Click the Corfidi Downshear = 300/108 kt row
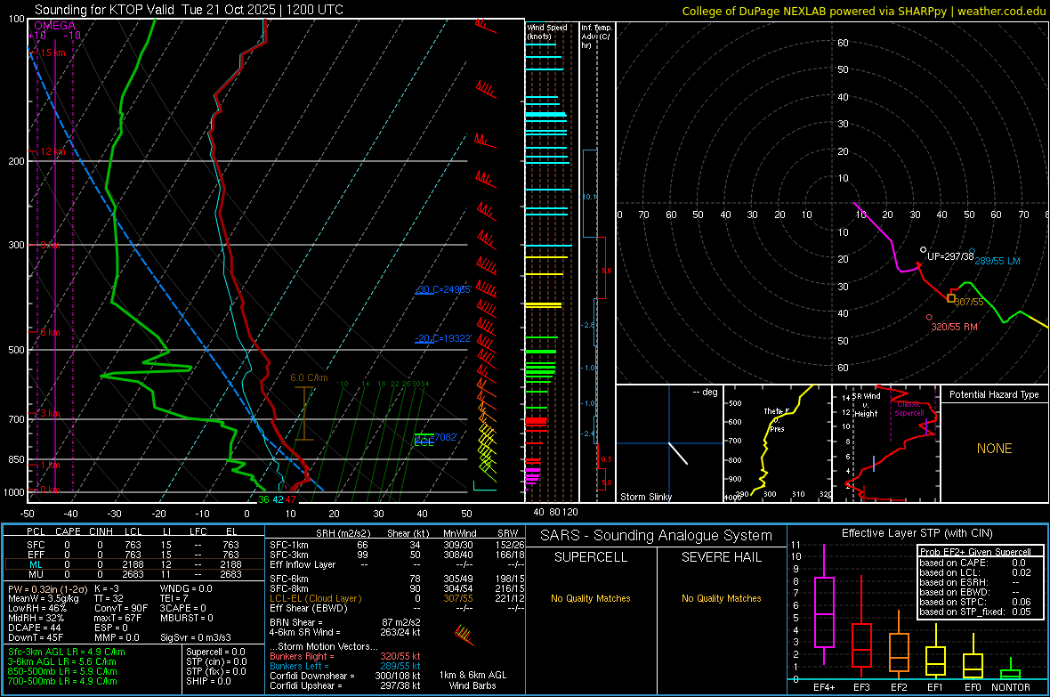This screenshot has width=1050, height=697. click(x=345, y=677)
